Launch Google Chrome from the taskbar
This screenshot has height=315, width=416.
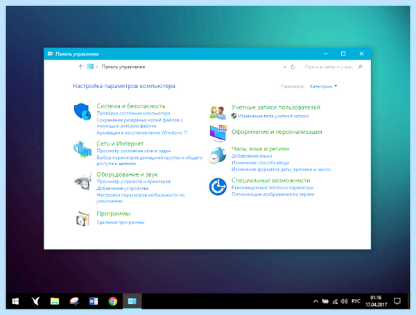click(113, 301)
